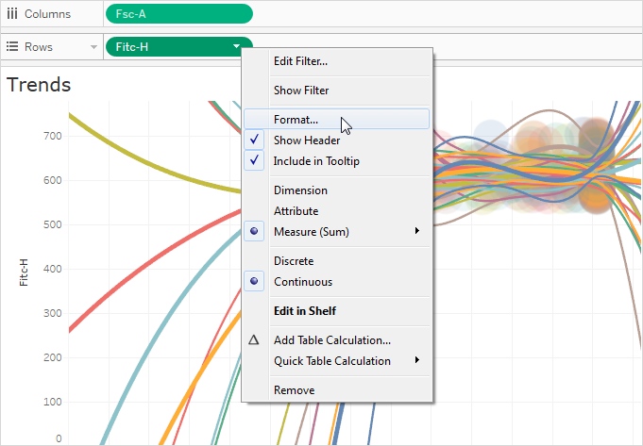Screen dimensions: 643x446
Task: Select the Continuous radio option
Action: click(x=254, y=281)
